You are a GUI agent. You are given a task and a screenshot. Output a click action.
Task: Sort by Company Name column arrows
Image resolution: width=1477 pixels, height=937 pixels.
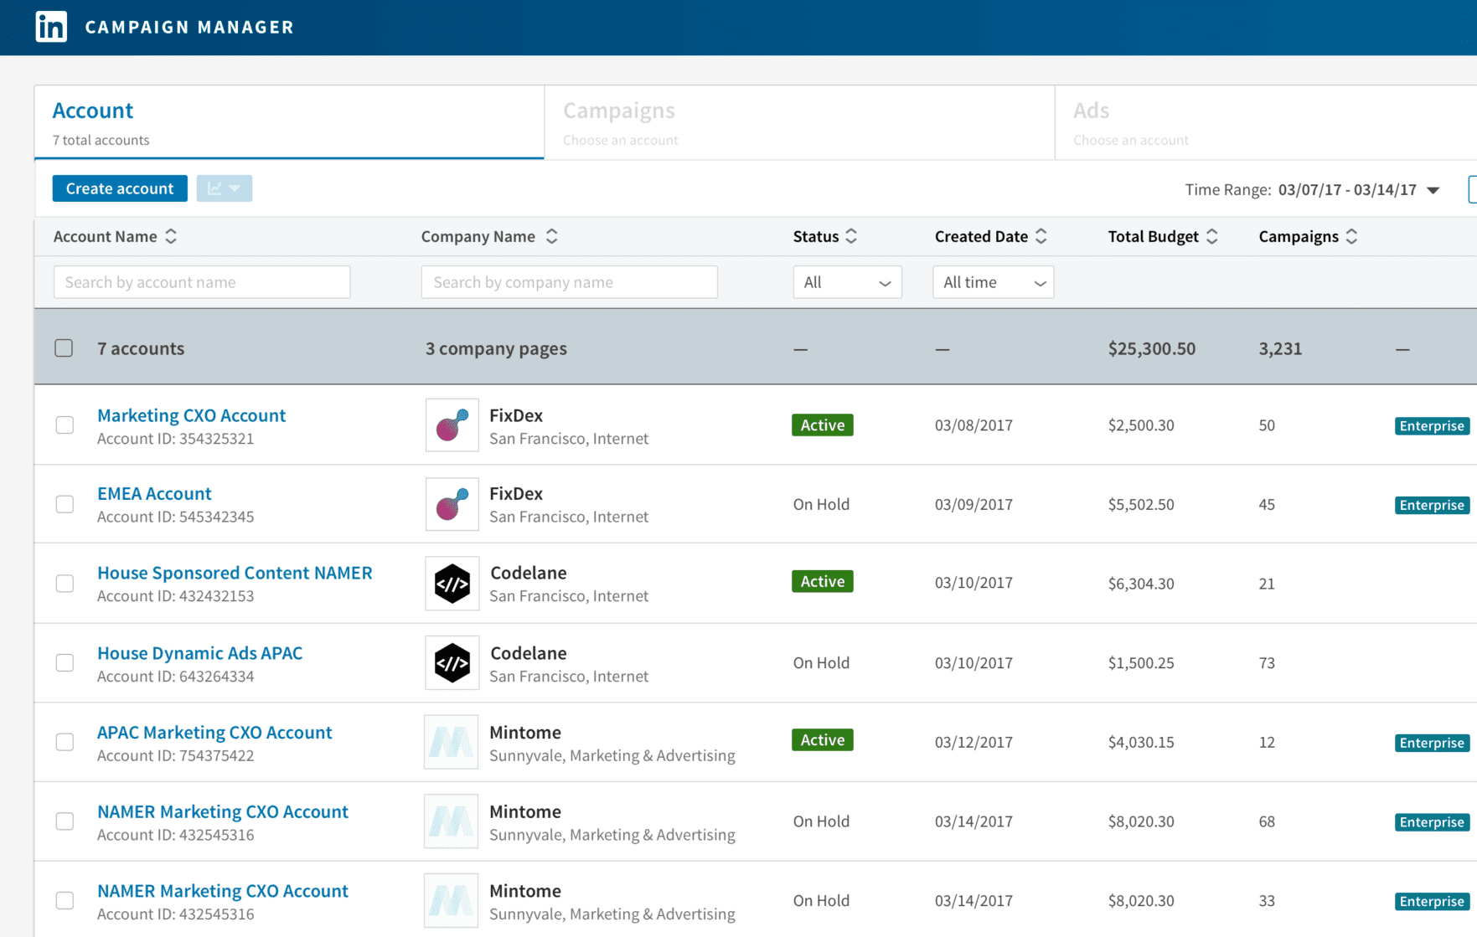point(551,237)
